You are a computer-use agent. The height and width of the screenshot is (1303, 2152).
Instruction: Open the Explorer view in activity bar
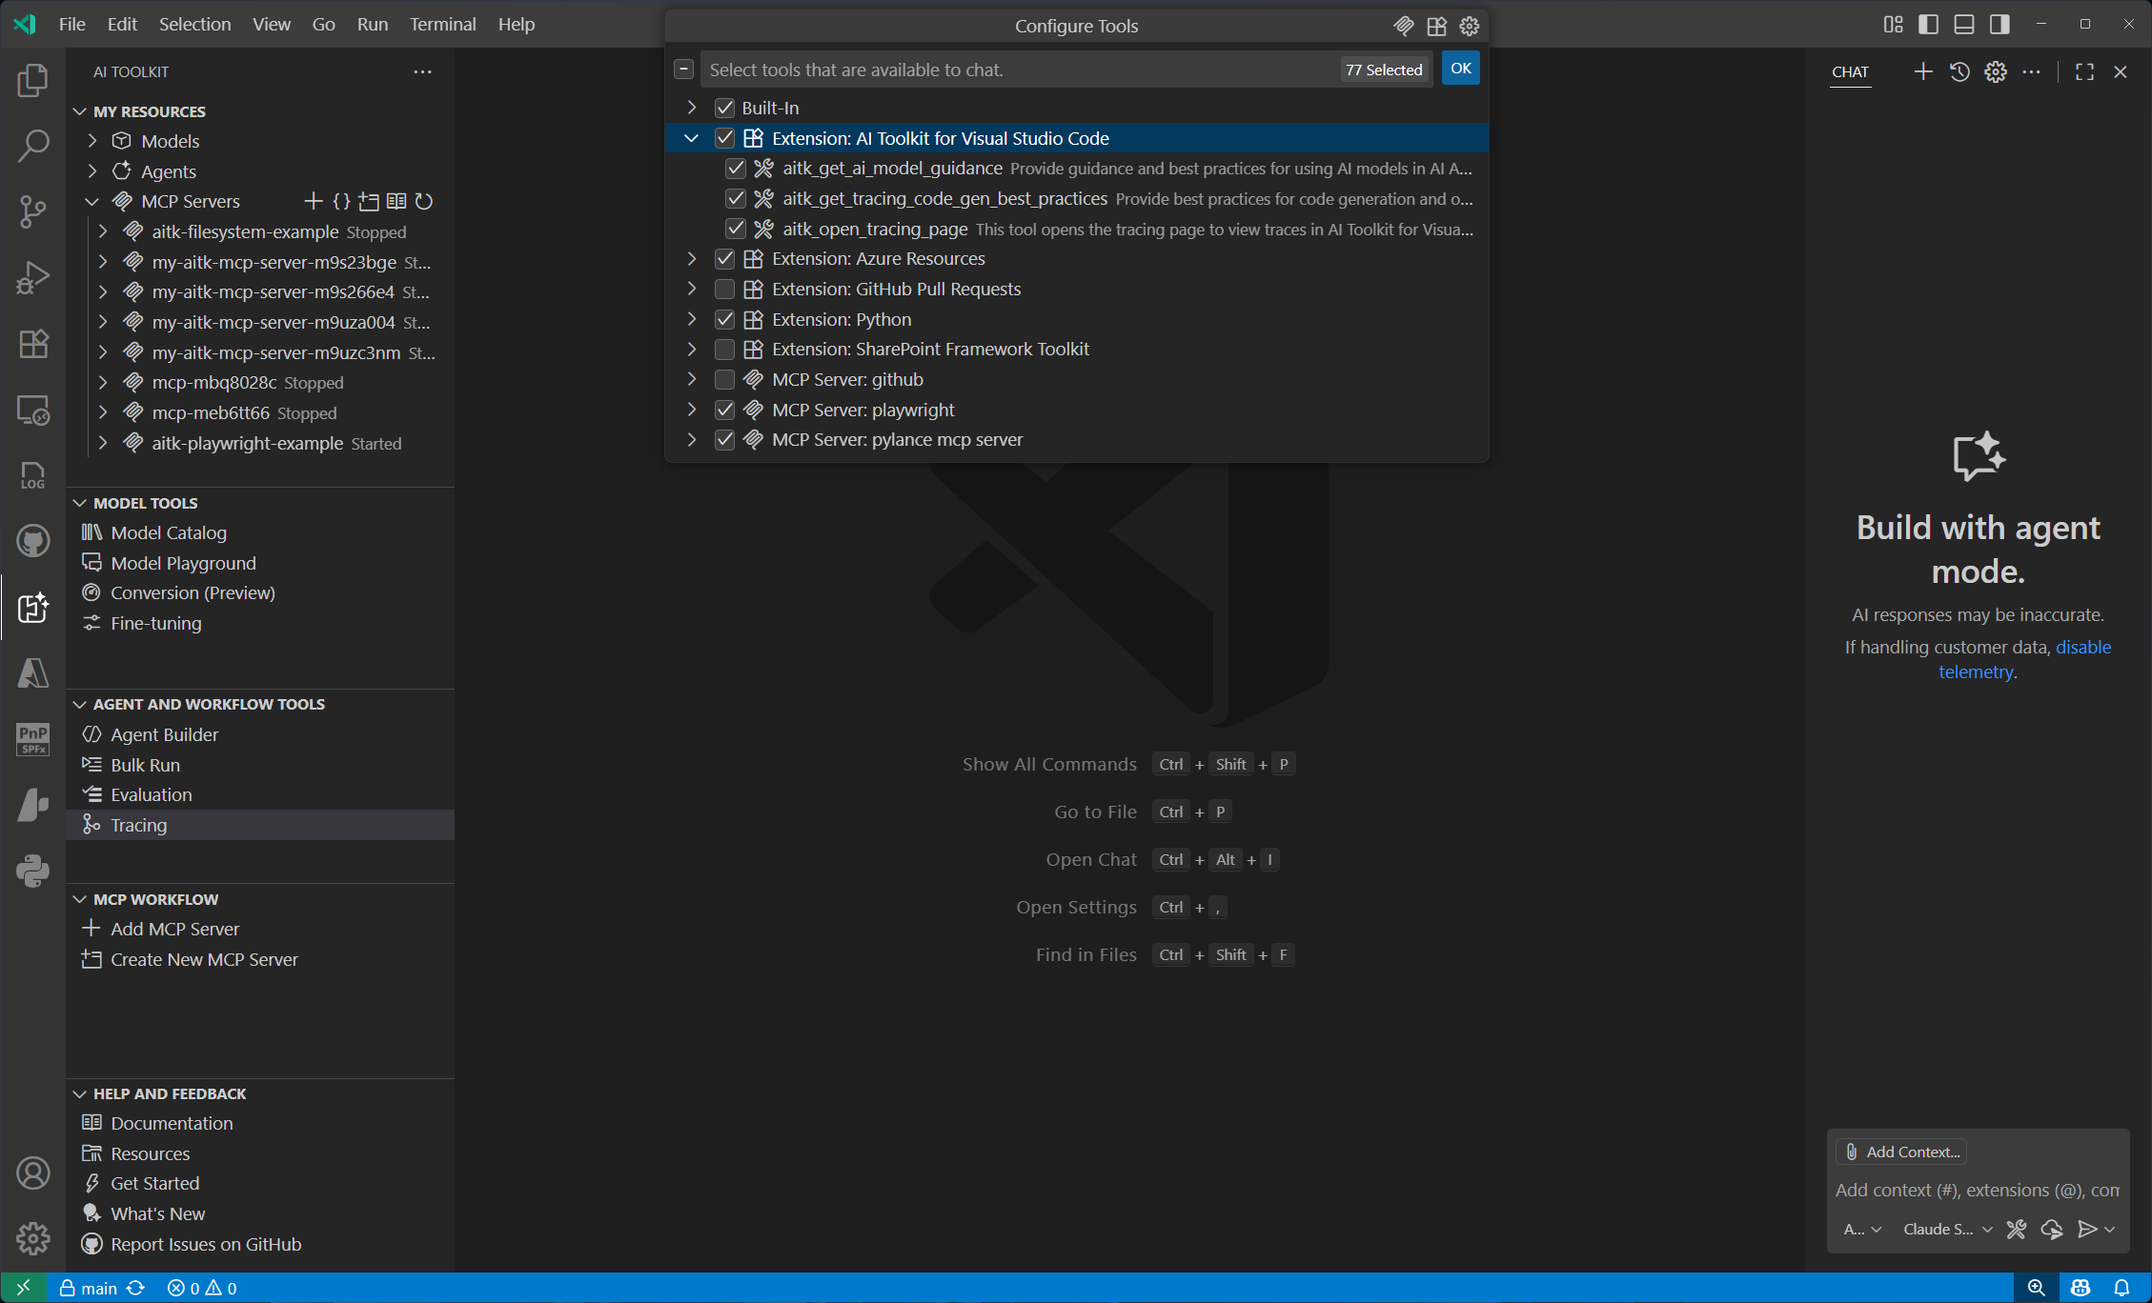[x=33, y=81]
